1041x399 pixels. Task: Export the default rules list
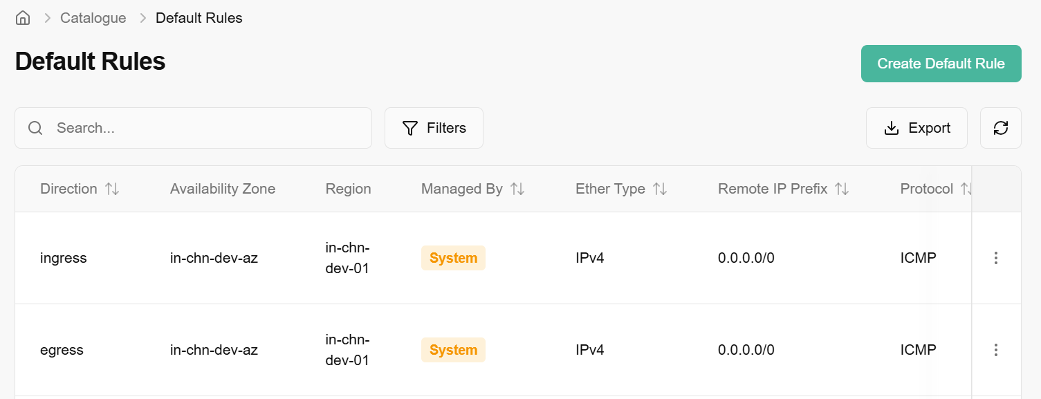point(916,128)
